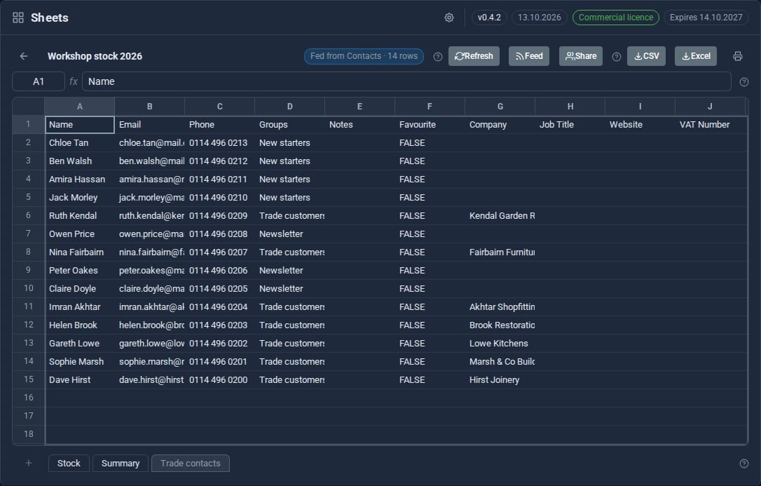
Task: Add a new sheet with plus icon
Action: (29, 463)
